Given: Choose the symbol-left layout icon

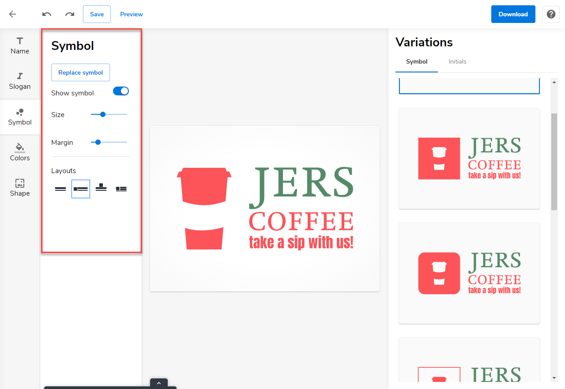Looking at the screenshot, I should 81,189.
